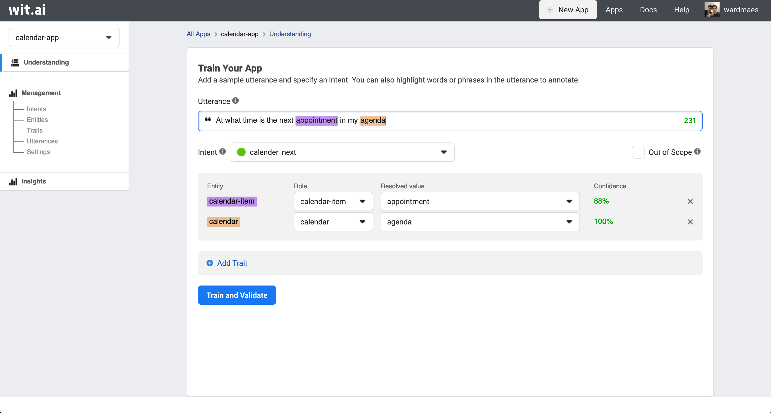Click the Utterance info icon
This screenshot has height=413, width=771.
coord(235,100)
